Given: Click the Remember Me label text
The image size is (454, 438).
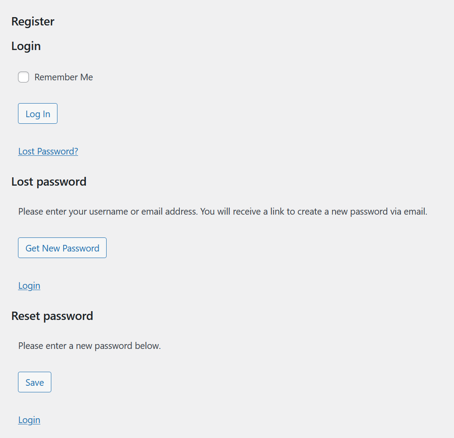Looking at the screenshot, I should coord(64,77).
